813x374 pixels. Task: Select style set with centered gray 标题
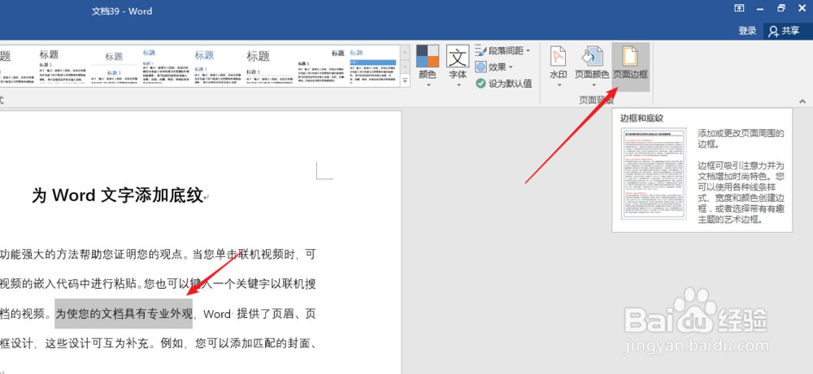pyautogui.click(x=114, y=67)
